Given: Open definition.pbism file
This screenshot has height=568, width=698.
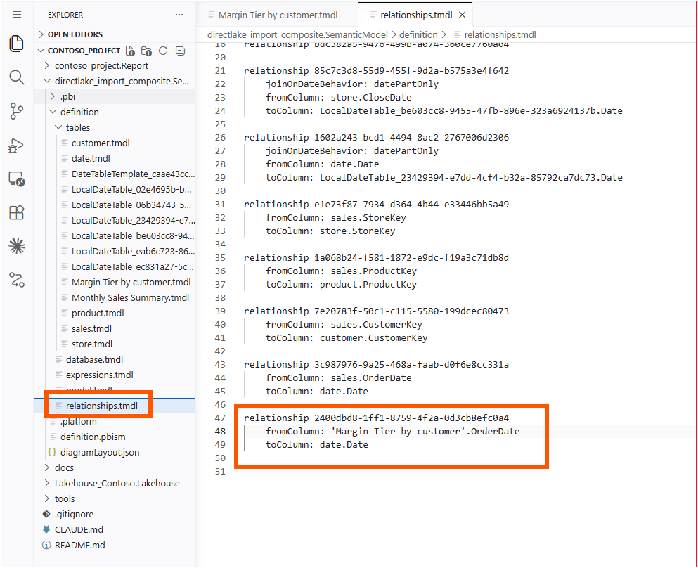Looking at the screenshot, I should pos(93,437).
